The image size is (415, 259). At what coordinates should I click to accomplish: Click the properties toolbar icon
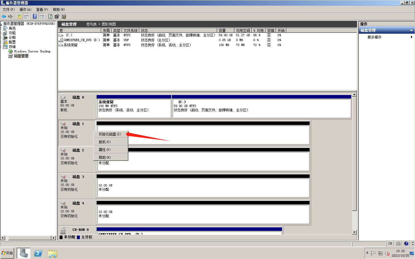[57, 16]
